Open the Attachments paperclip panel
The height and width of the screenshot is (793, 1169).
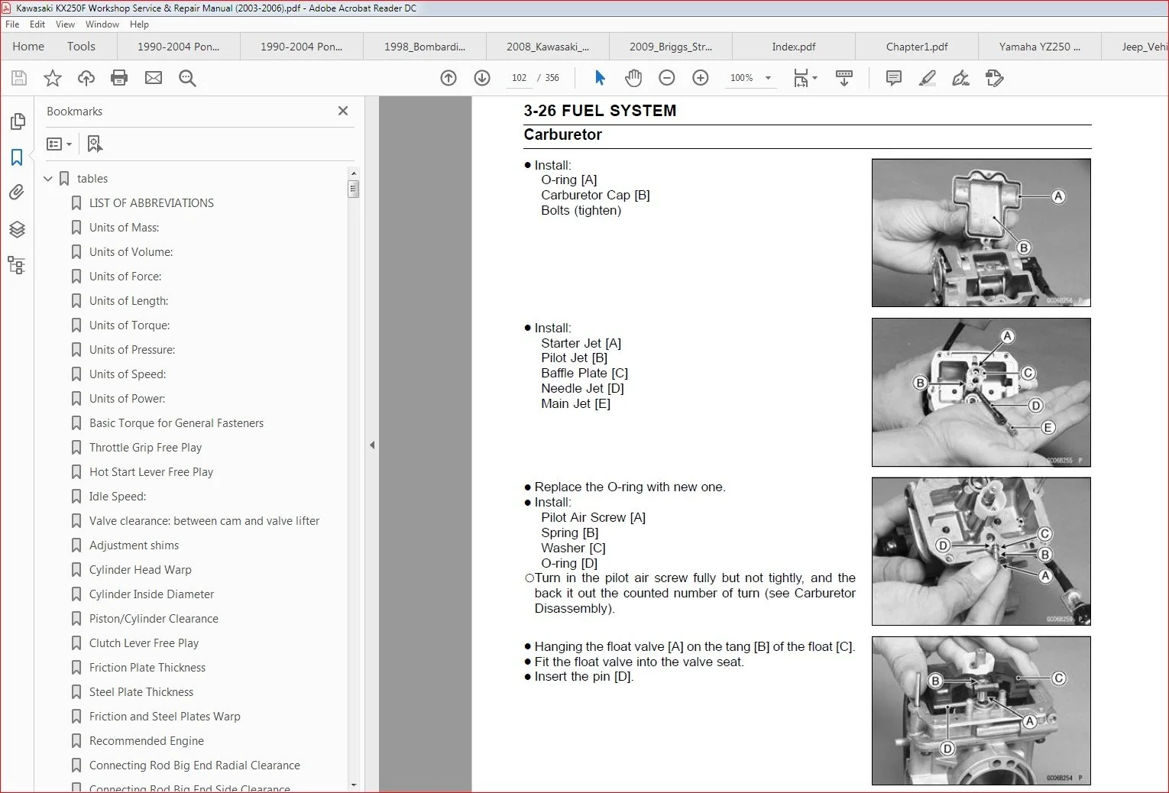[17, 193]
